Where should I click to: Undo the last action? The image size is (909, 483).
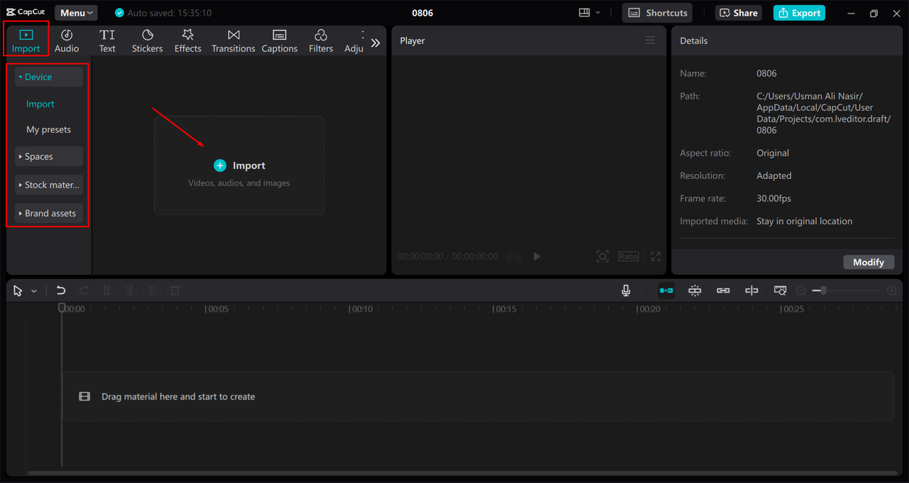pos(61,291)
